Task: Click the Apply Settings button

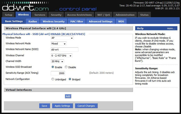Action: [62, 106]
